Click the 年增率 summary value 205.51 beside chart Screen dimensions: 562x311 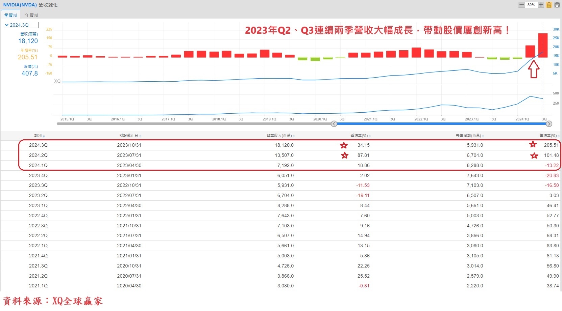pos(28,57)
